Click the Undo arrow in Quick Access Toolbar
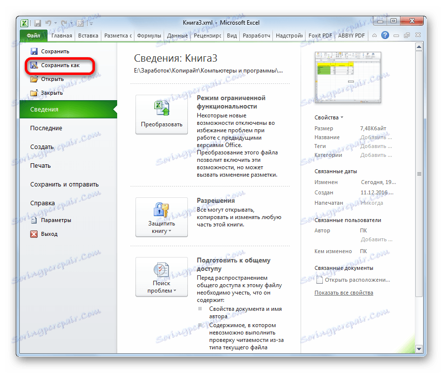The height and width of the screenshot is (373, 443). tap(48, 23)
